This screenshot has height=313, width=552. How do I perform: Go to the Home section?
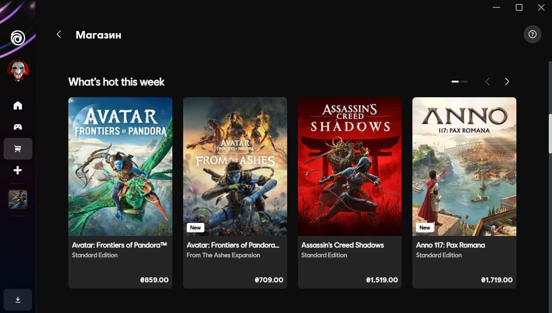pyautogui.click(x=18, y=106)
